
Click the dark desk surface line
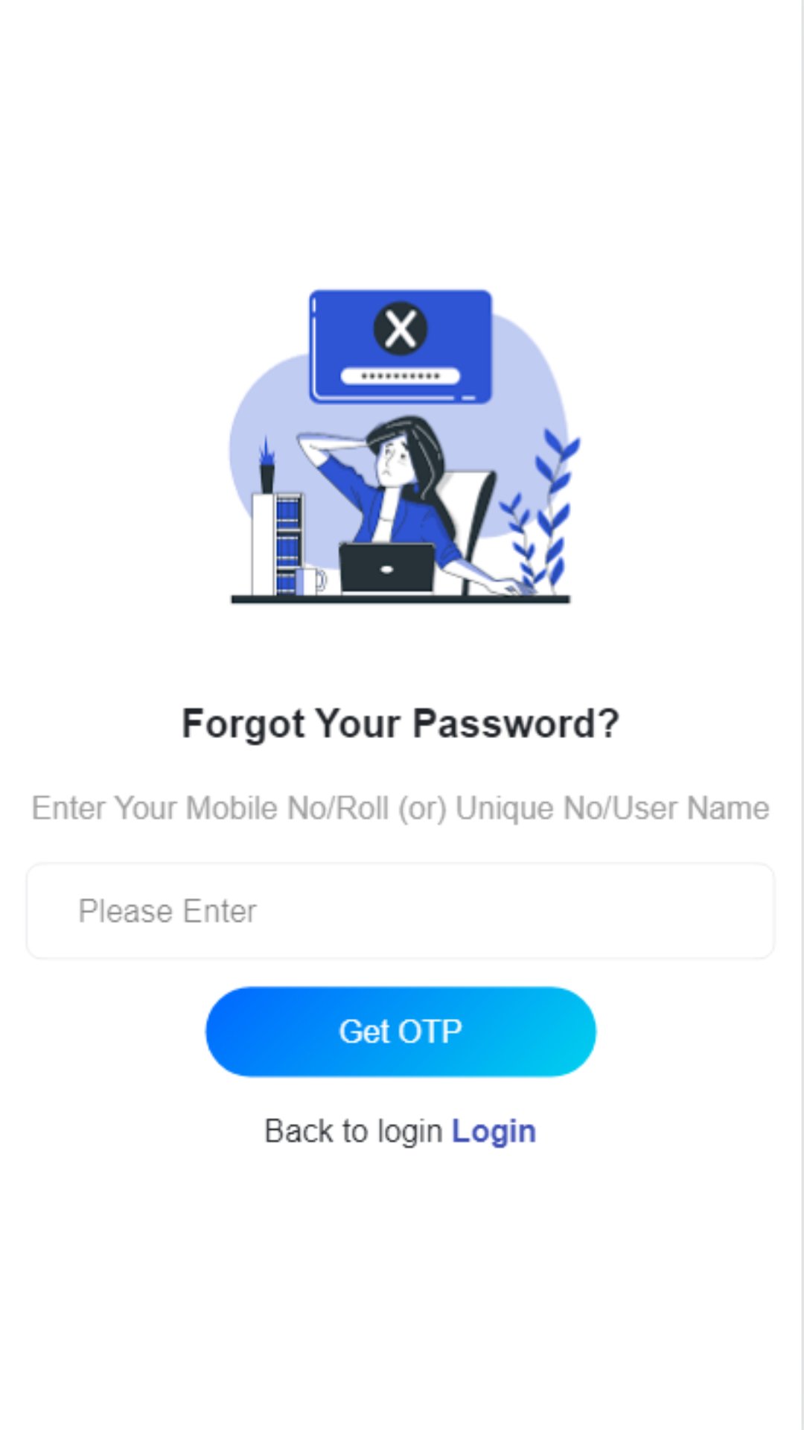click(401, 599)
